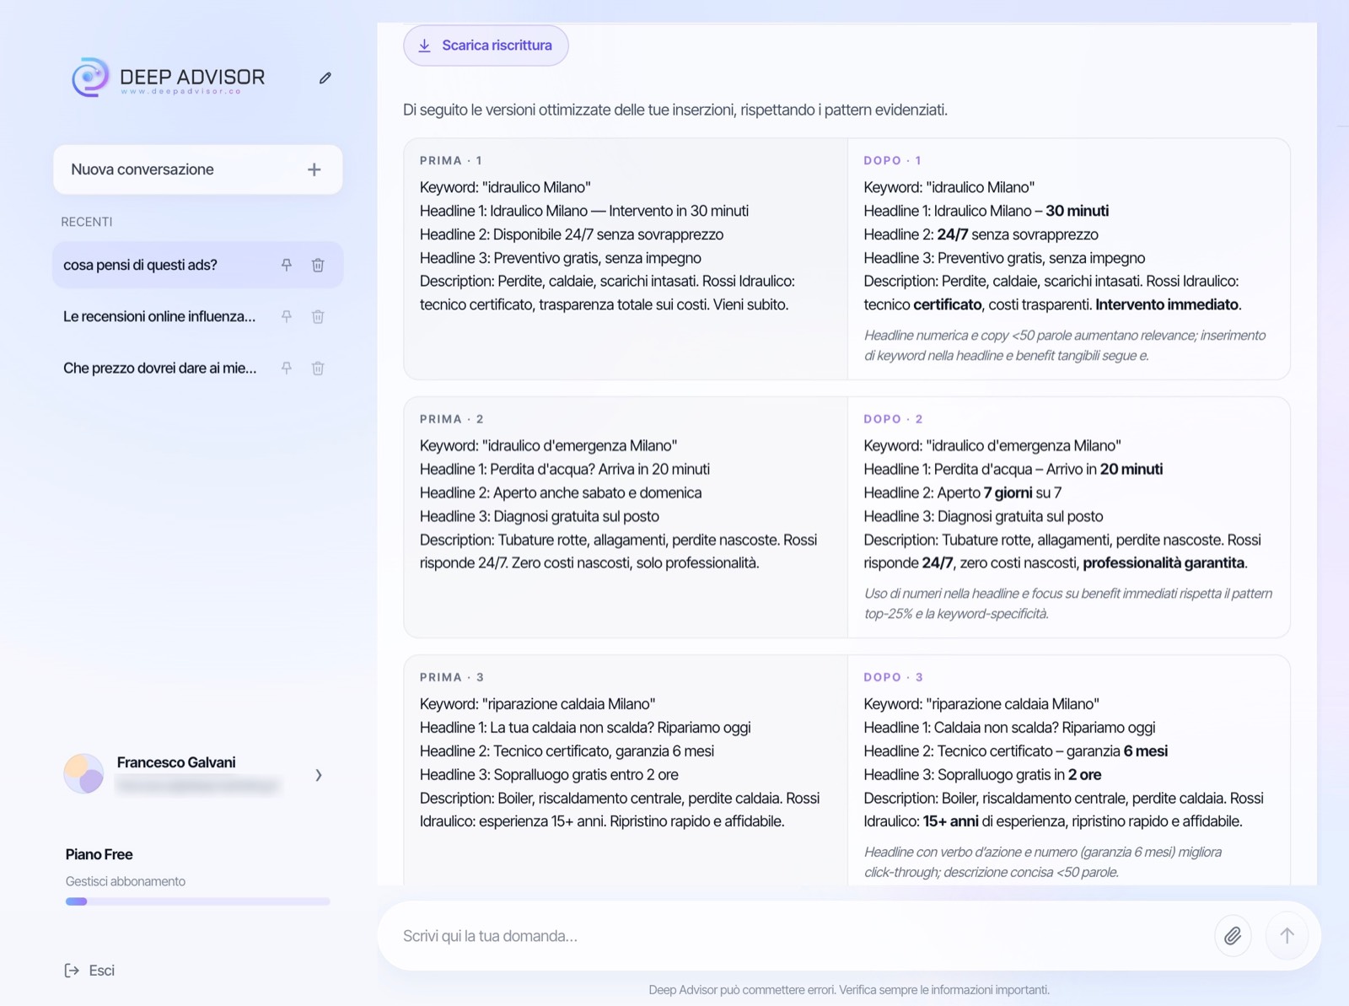Pin the 'cosa pensi di questi ads?' conversation
1349x1006 pixels.
[x=287, y=265]
